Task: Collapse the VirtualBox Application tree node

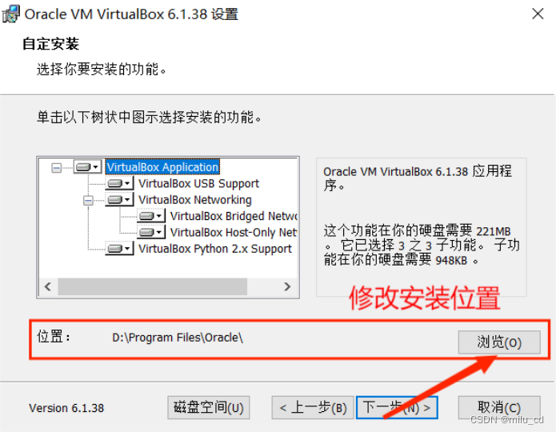Action: coord(56,167)
